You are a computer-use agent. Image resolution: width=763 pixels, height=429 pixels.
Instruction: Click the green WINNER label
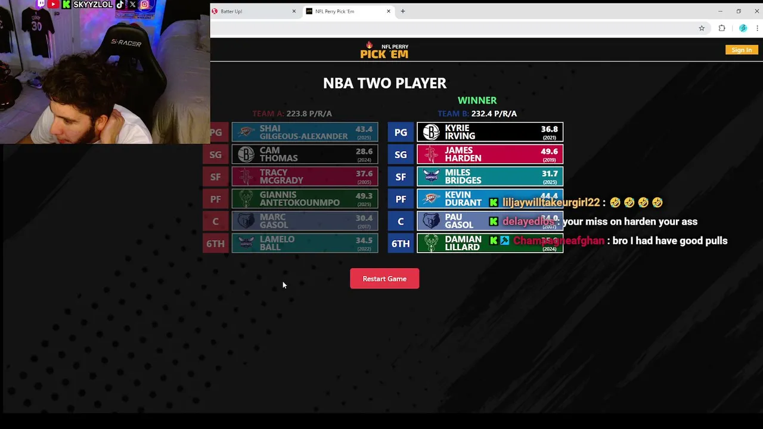pyautogui.click(x=477, y=101)
